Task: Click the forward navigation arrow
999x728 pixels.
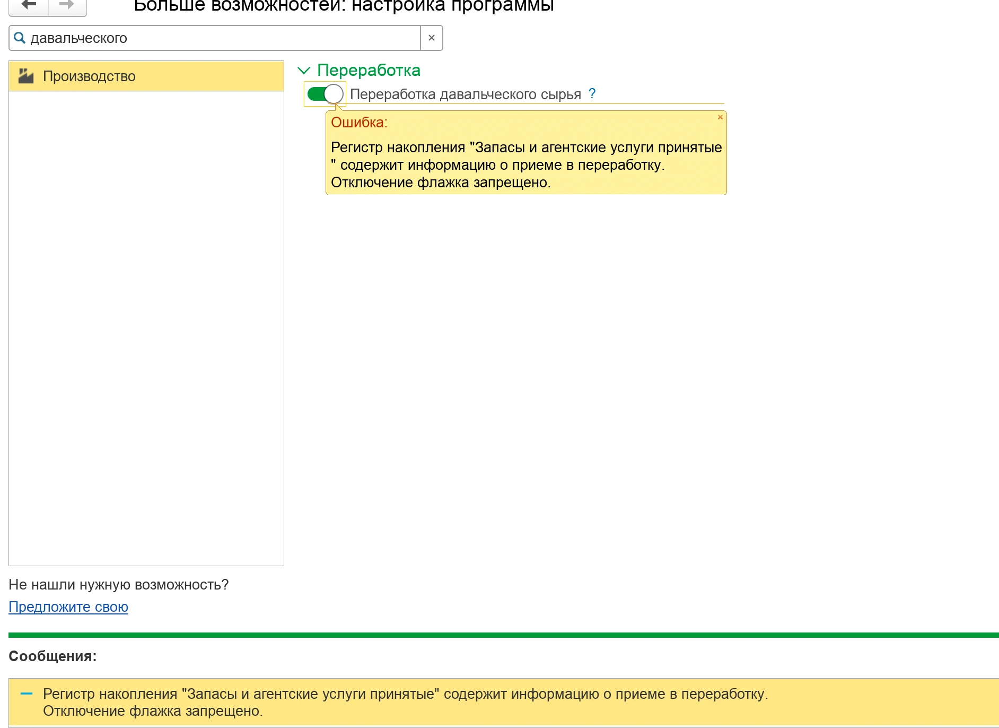Action: tap(67, 5)
